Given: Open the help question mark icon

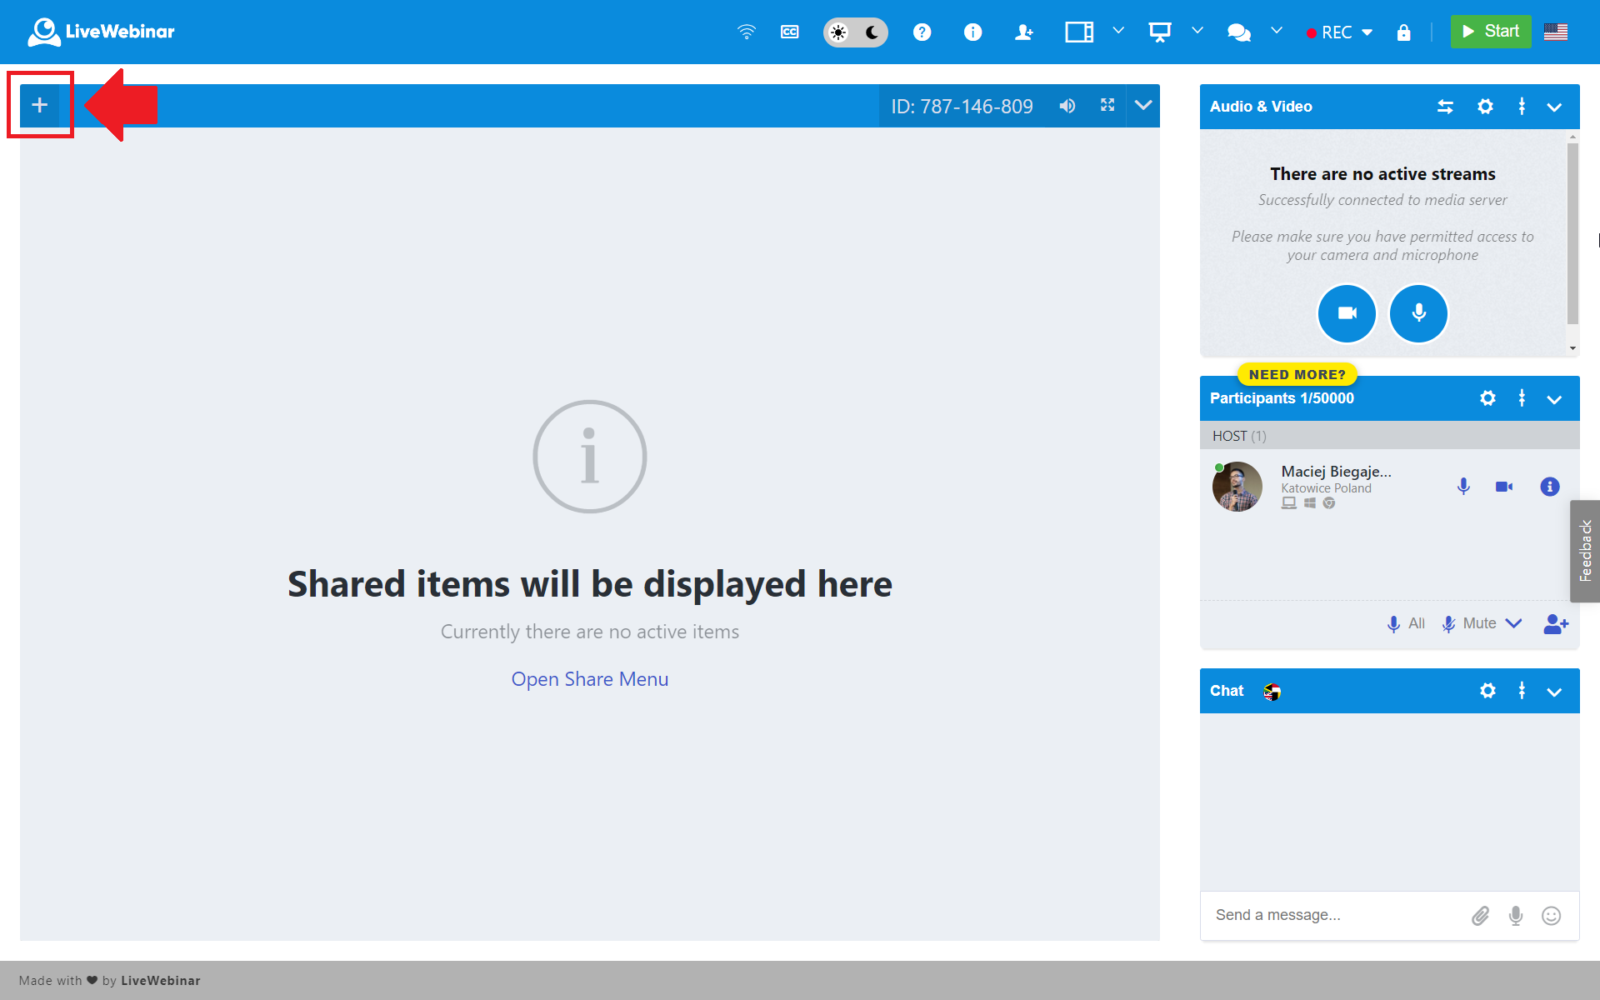Looking at the screenshot, I should point(922,32).
